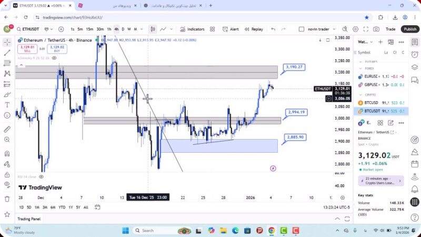Image resolution: width=421 pixels, height=237 pixels.
Task: Toggle RSI indicator visibility eye
Action: (x=39, y=176)
